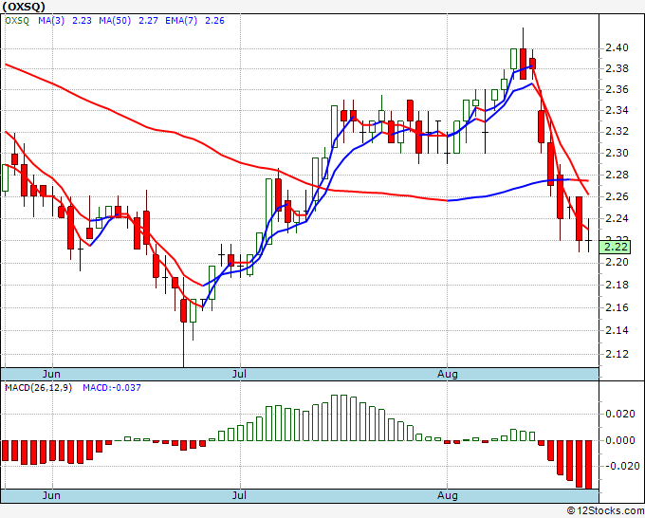The height and width of the screenshot is (518, 645).
Task: Click Aug on the MACD time axis
Action: click(447, 495)
